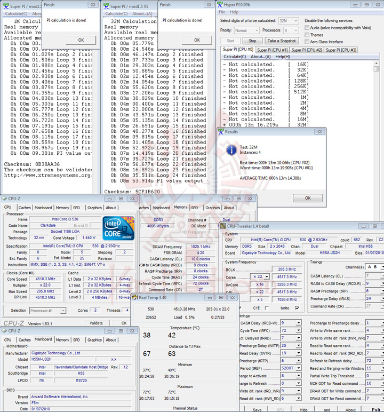
Task: Toggle Aero Glass Interface checkbox
Action: 307,42
